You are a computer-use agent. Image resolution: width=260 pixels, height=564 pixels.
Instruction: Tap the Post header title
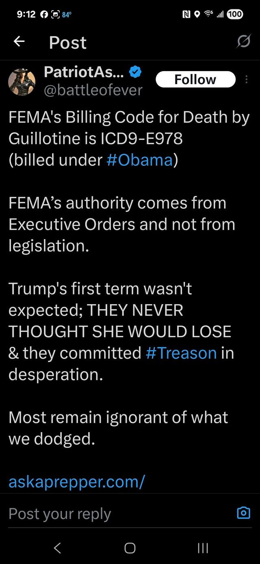[68, 42]
